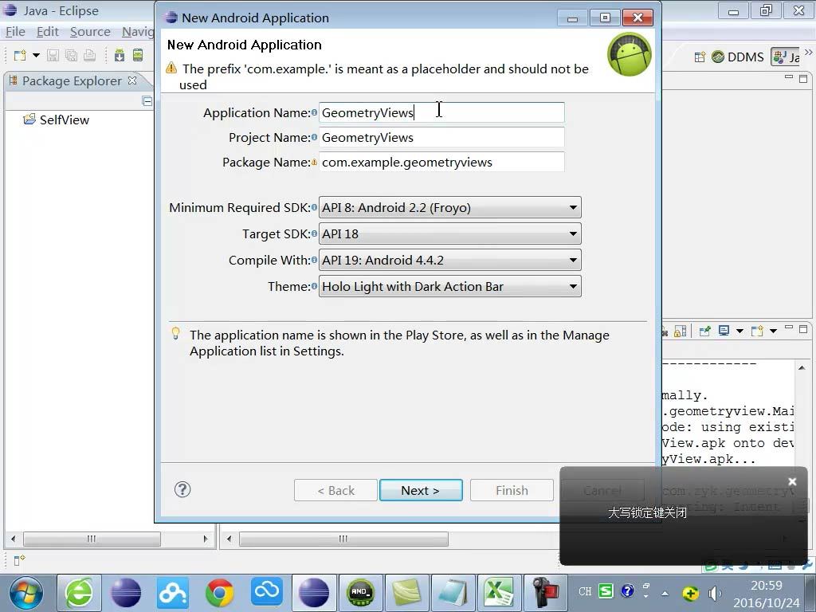
Task: Minimize the editor area view
Action: pyautogui.click(x=789, y=77)
